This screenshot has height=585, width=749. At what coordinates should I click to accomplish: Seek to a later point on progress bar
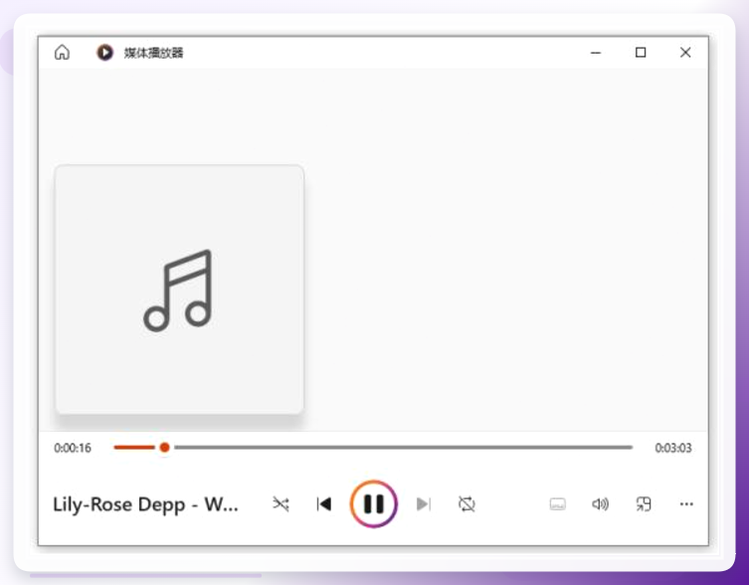tap(403, 448)
